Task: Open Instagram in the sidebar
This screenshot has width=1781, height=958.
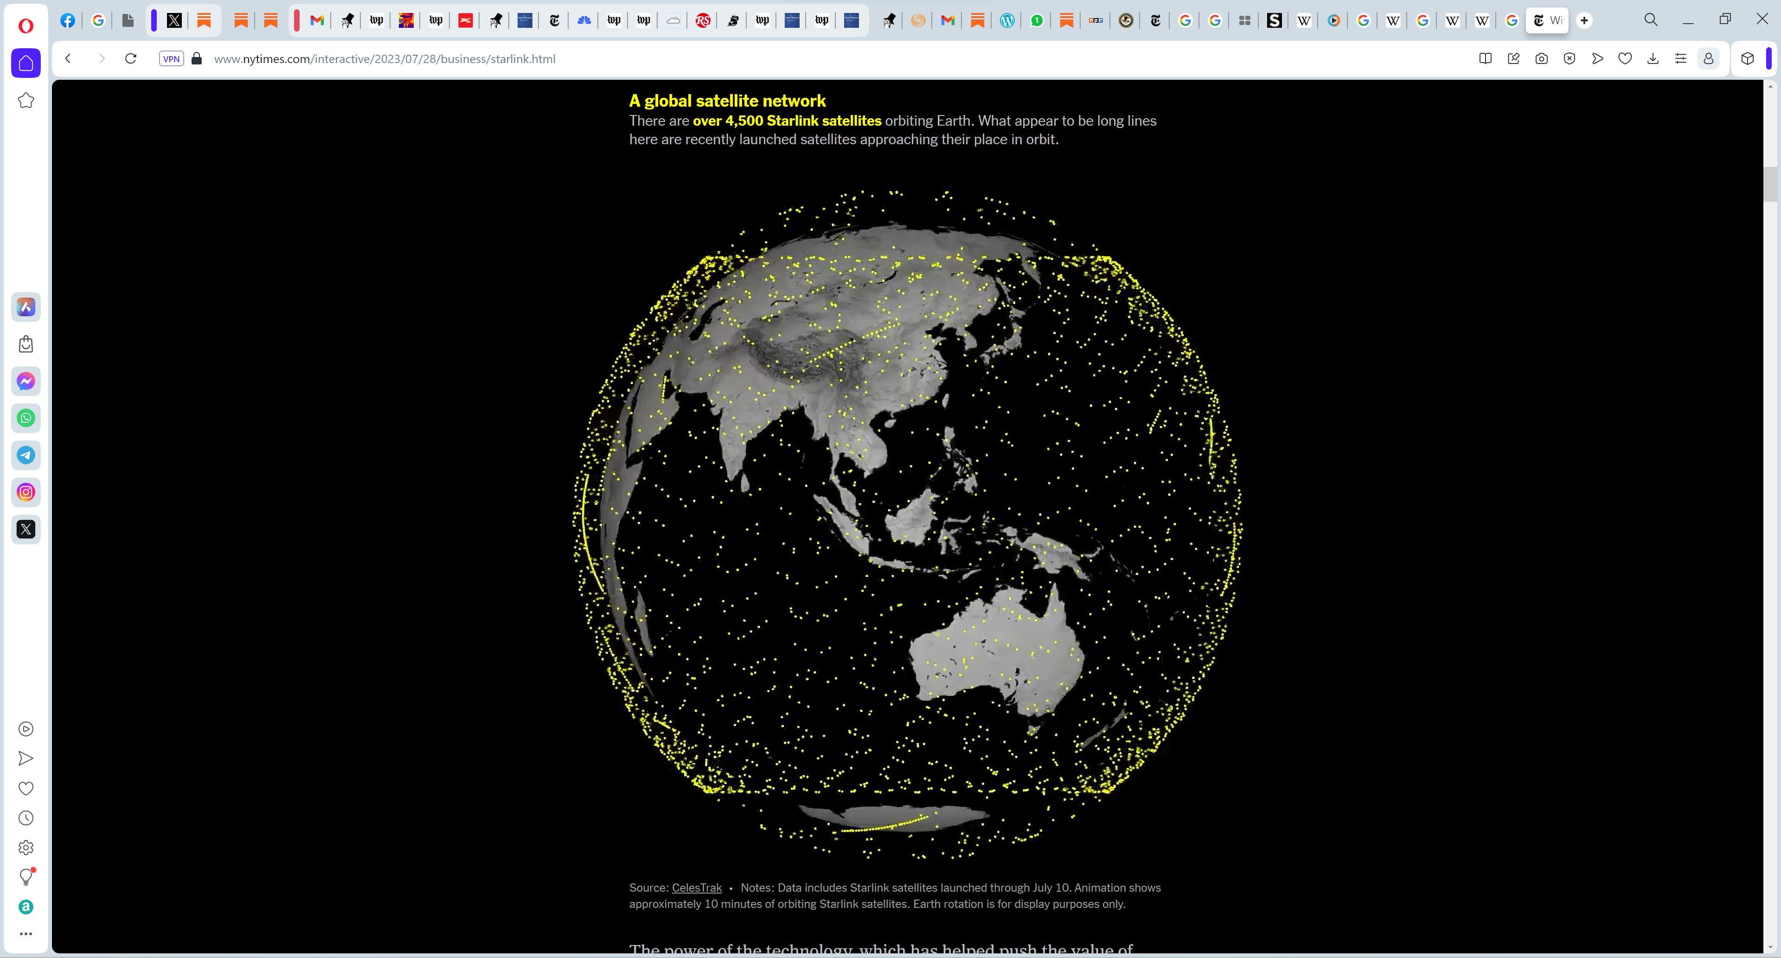Action: pos(26,492)
